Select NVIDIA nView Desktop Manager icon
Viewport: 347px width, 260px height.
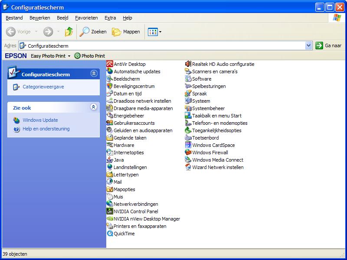click(110, 219)
